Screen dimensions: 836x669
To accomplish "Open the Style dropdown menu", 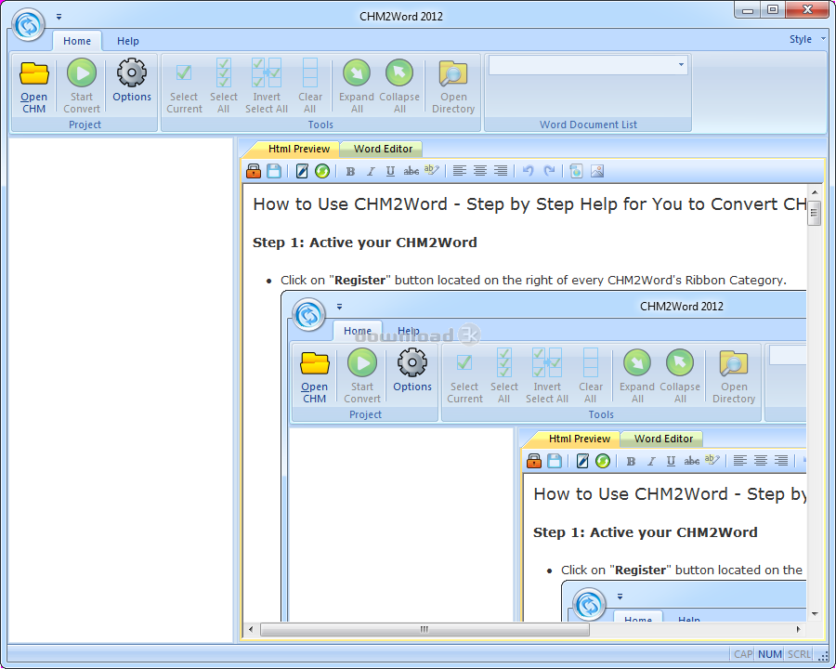I will click(807, 39).
